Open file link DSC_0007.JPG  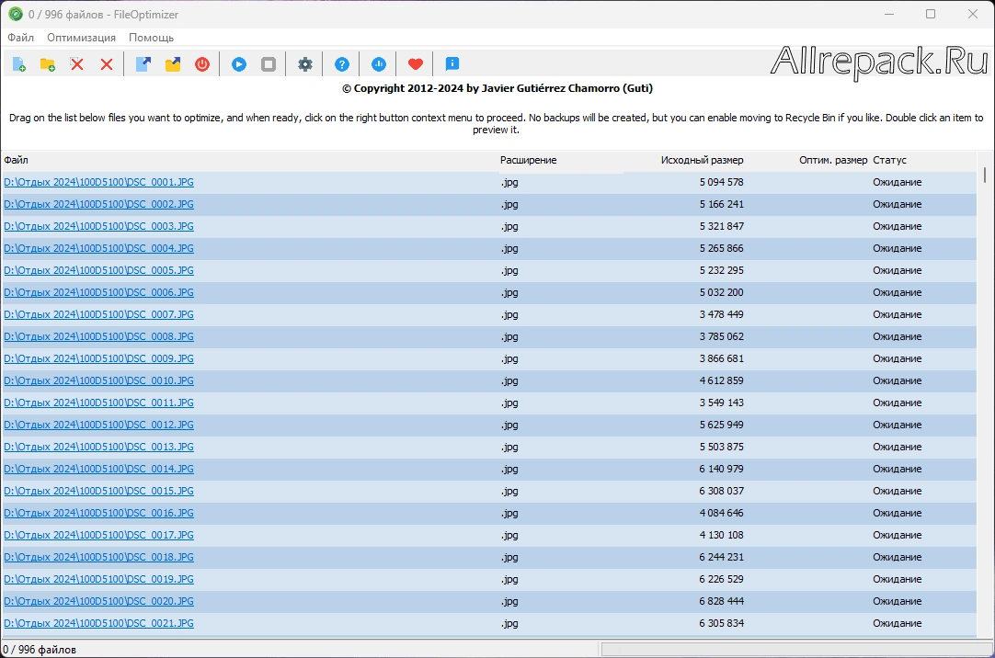pos(99,314)
